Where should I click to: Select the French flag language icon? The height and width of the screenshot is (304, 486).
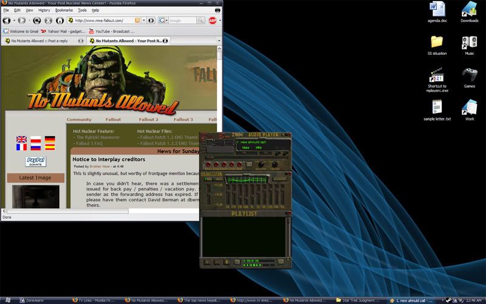(x=21, y=147)
